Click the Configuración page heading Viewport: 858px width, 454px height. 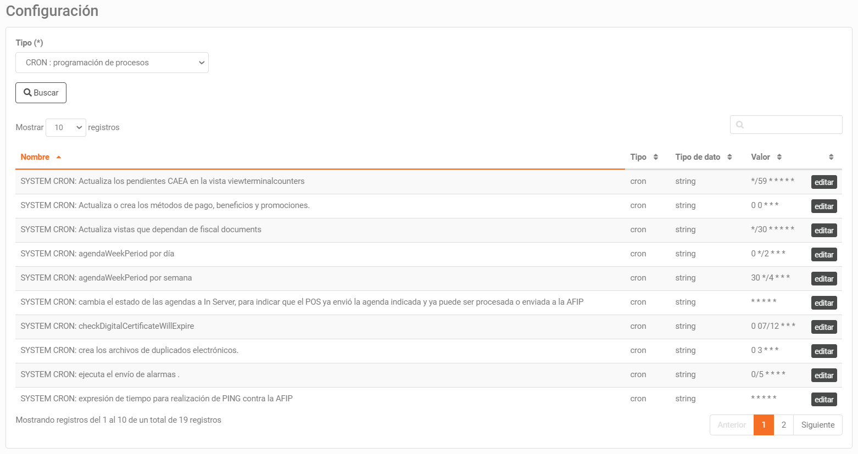[x=52, y=11]
